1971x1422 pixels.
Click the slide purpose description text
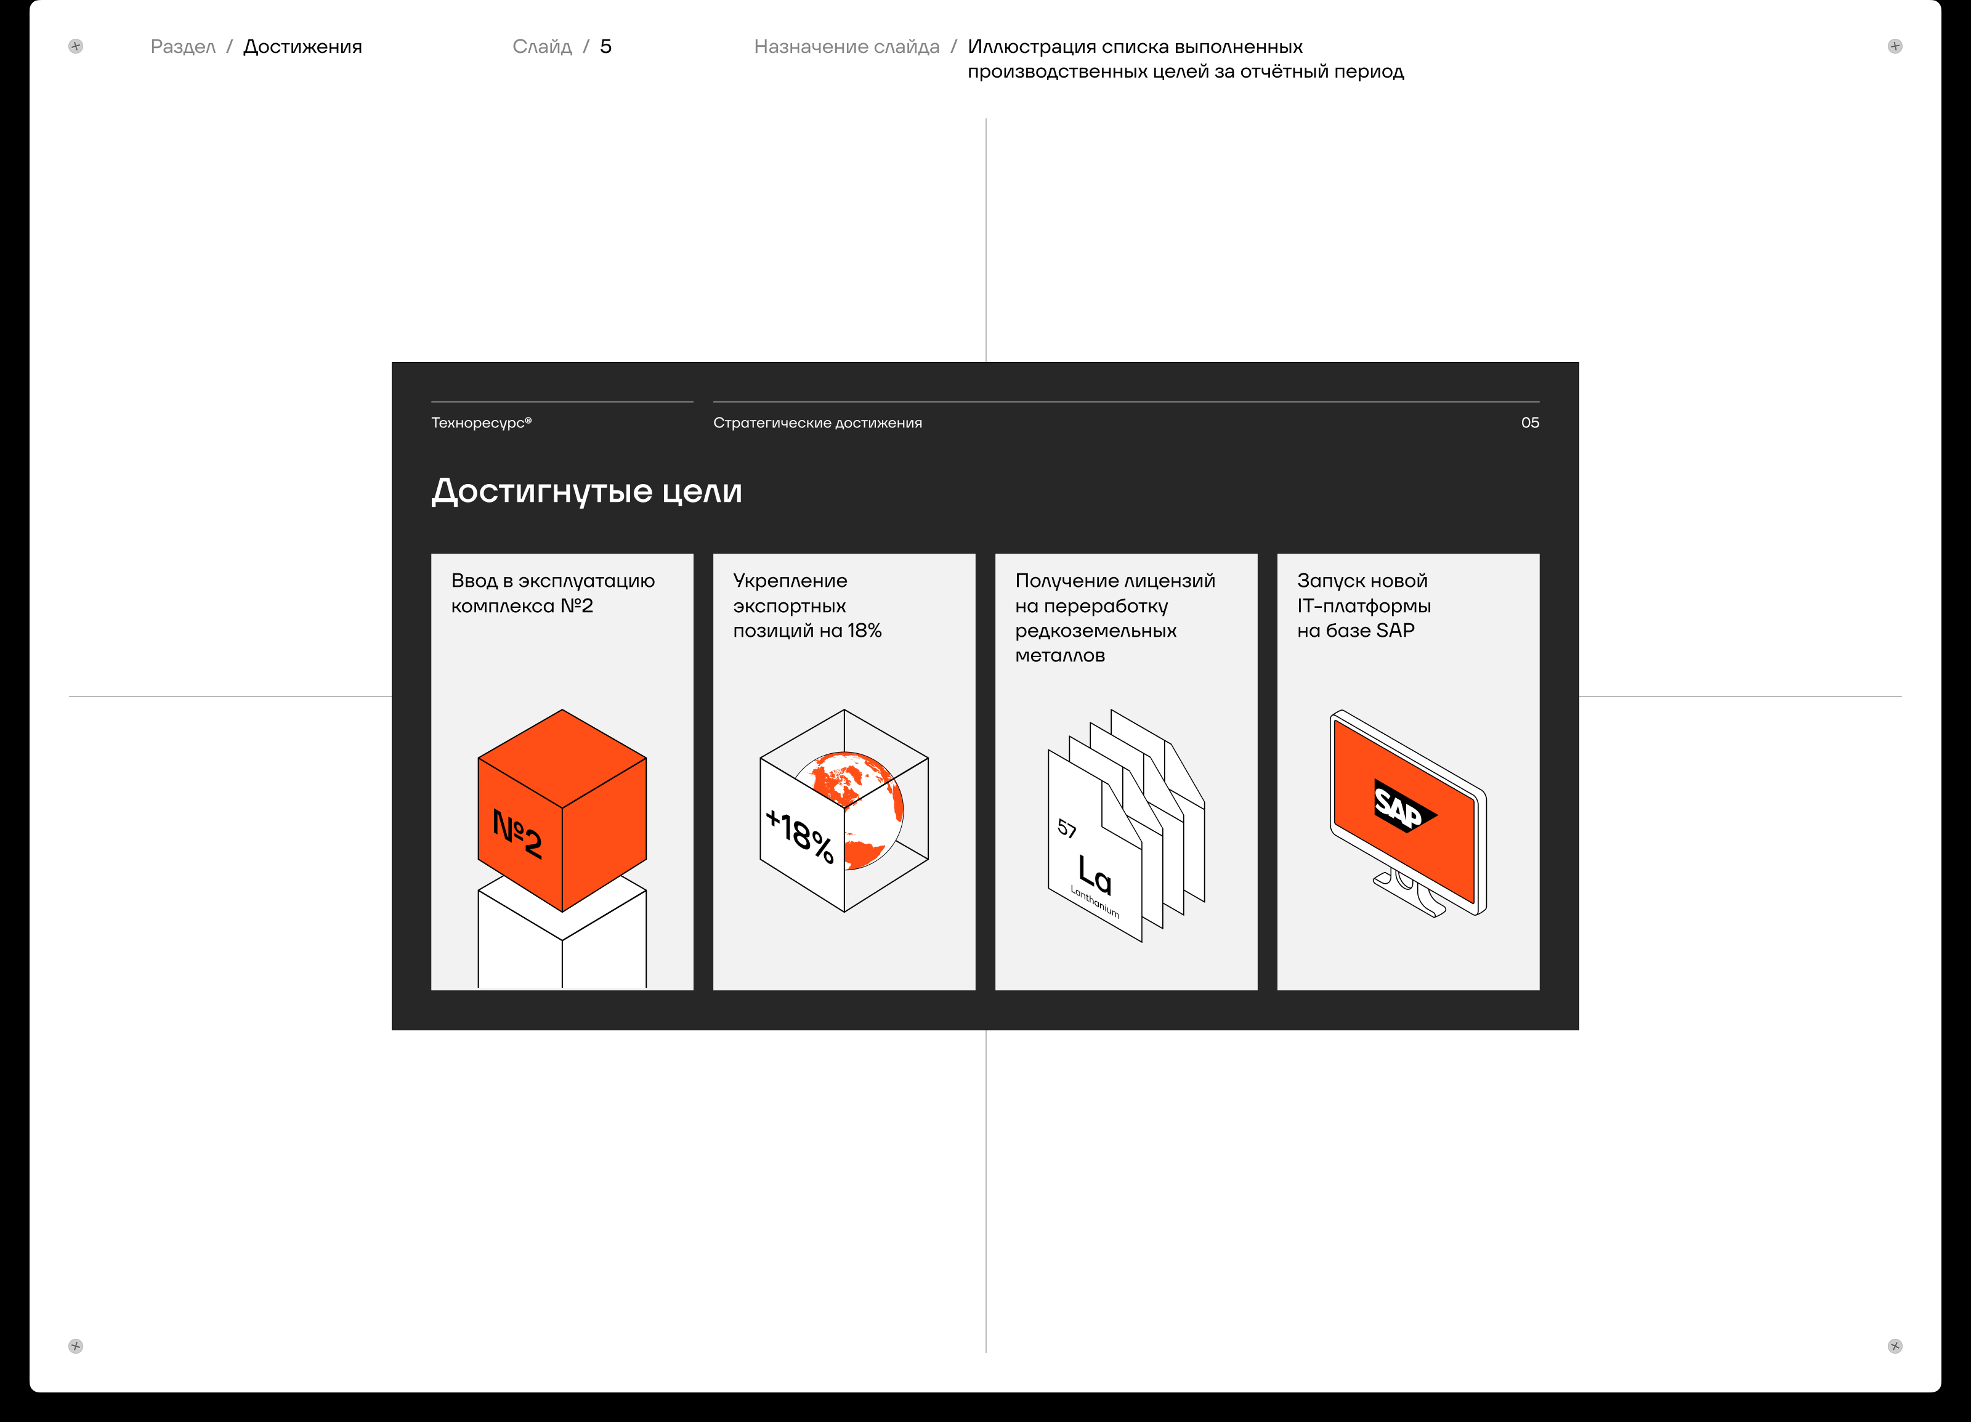[1184, 59]
